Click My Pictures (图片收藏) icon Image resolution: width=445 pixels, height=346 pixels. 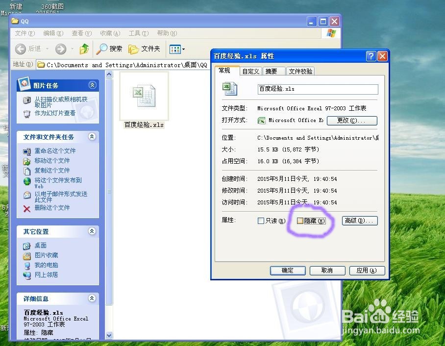[27, 256]
